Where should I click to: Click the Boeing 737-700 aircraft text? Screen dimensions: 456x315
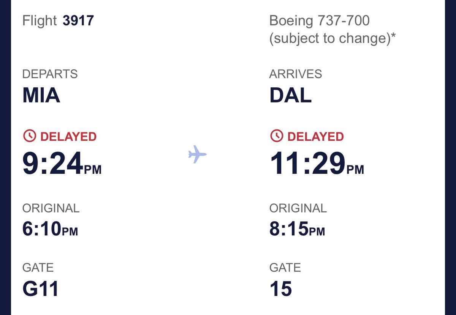click(319, 20)
